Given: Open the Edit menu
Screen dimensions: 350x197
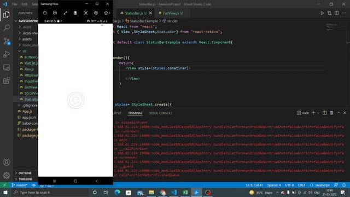Looking at the screenshot, I should coord(24,4).
